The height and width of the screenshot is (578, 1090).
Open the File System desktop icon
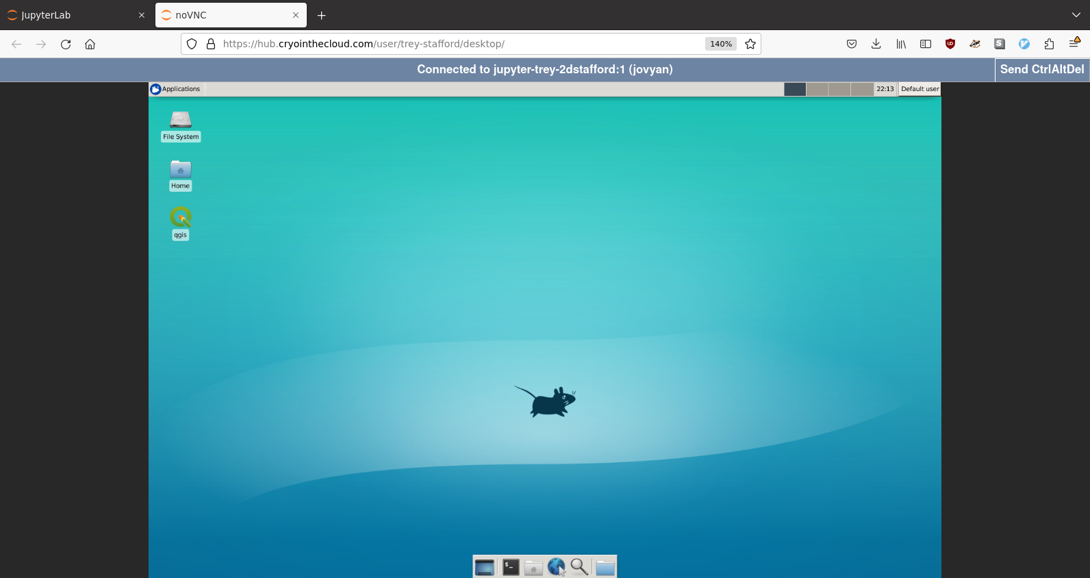pos(181,121)
